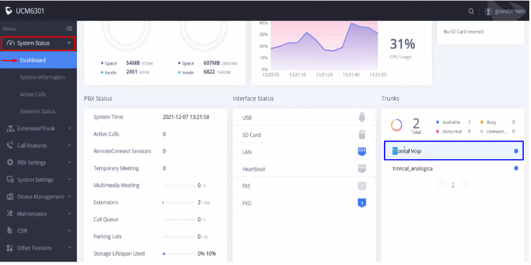Image resolution: width=531 pixels, height=265 pixels.
Task: Click the System Time value 2021-12-07 13:21:58
Action: 186,117
